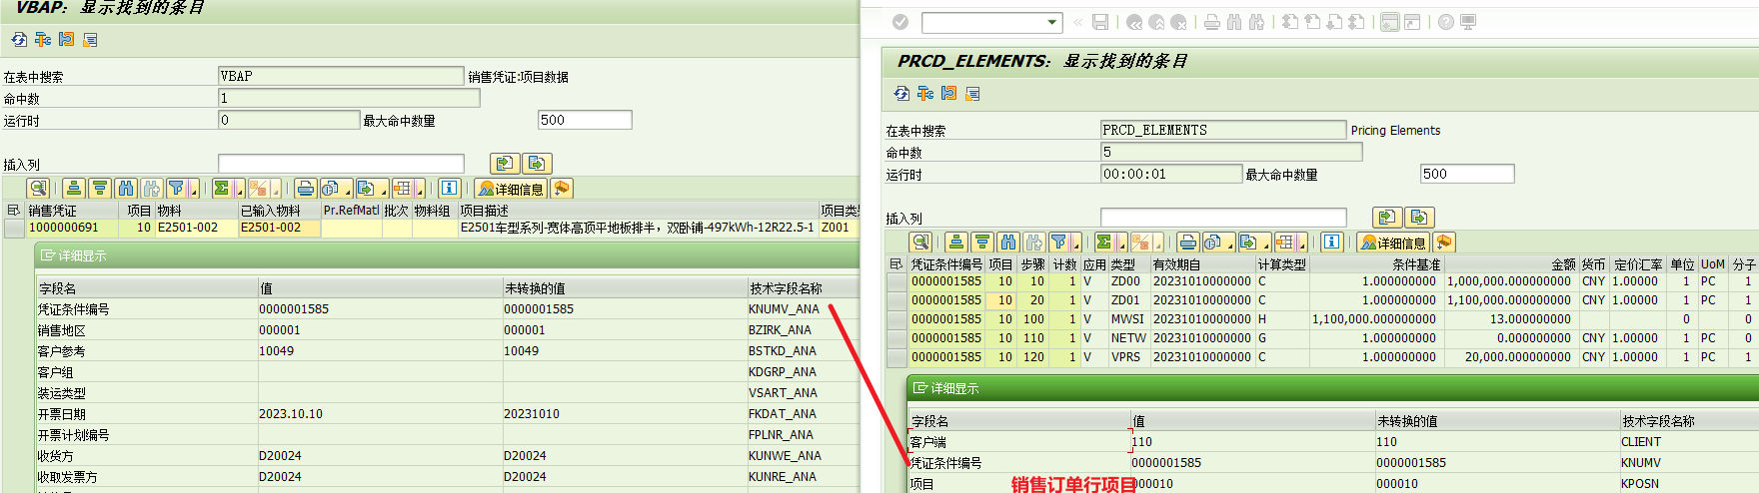1759x493 pixels.
Task: Click the Last Page icon in SAP standard toolbar
Action: [x=1356, y=22]
